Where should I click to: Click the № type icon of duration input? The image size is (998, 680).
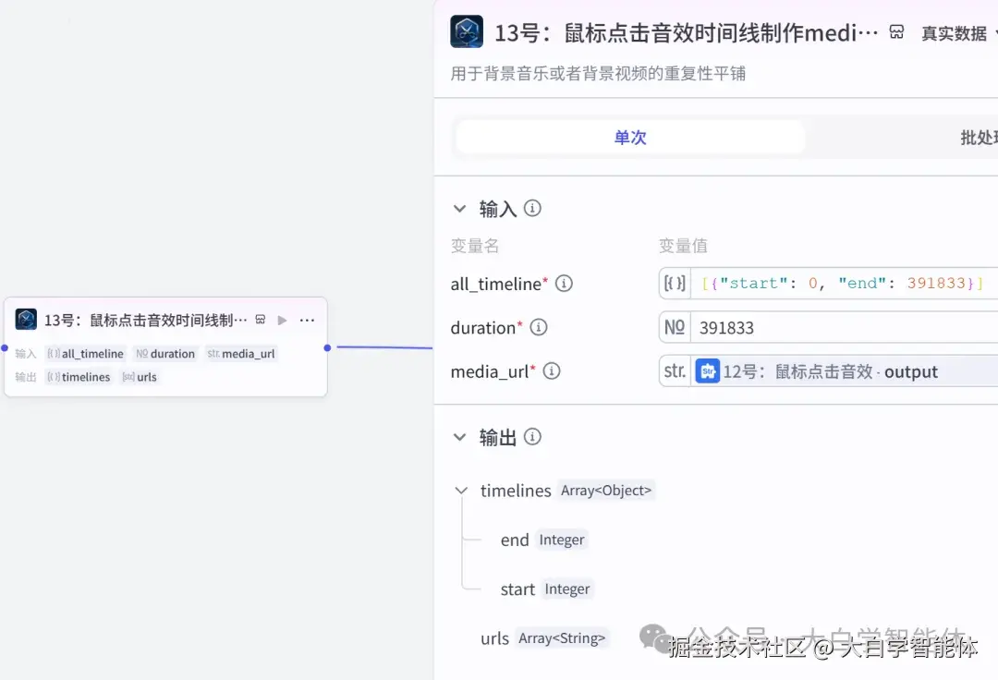click(674, 328)
